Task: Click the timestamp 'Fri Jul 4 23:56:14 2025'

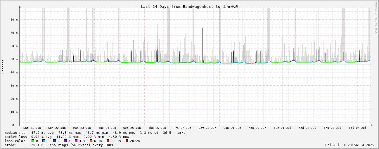Action: coord(349,145)
